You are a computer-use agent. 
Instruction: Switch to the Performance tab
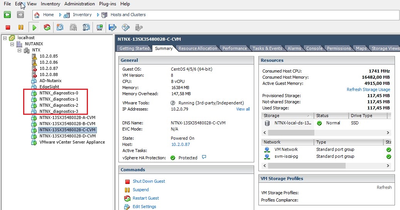235,48
